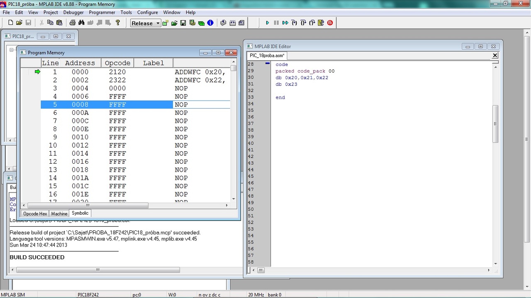Click the Address column header
This screenshot has height=298, width=531.
click(80, 63)
